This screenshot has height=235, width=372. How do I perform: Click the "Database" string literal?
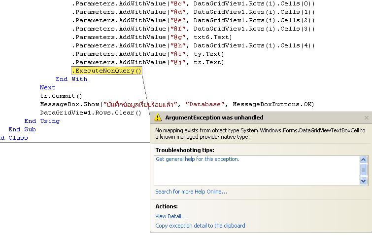(x=206, y=104)
